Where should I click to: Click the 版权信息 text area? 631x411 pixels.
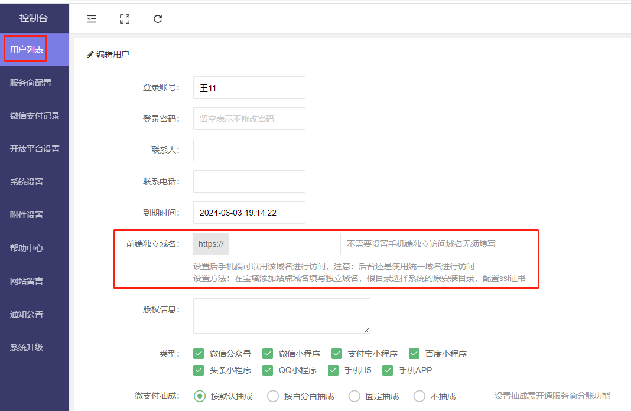tap(281, 315)
